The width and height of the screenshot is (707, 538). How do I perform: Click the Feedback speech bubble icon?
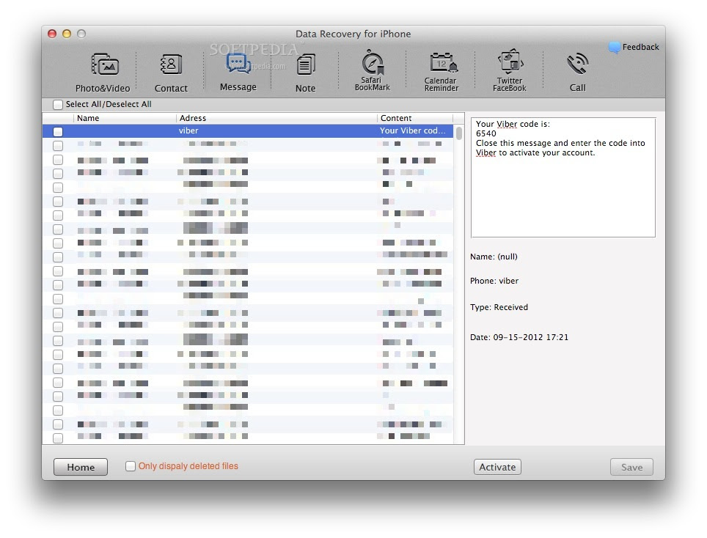[x=615, y=48]
